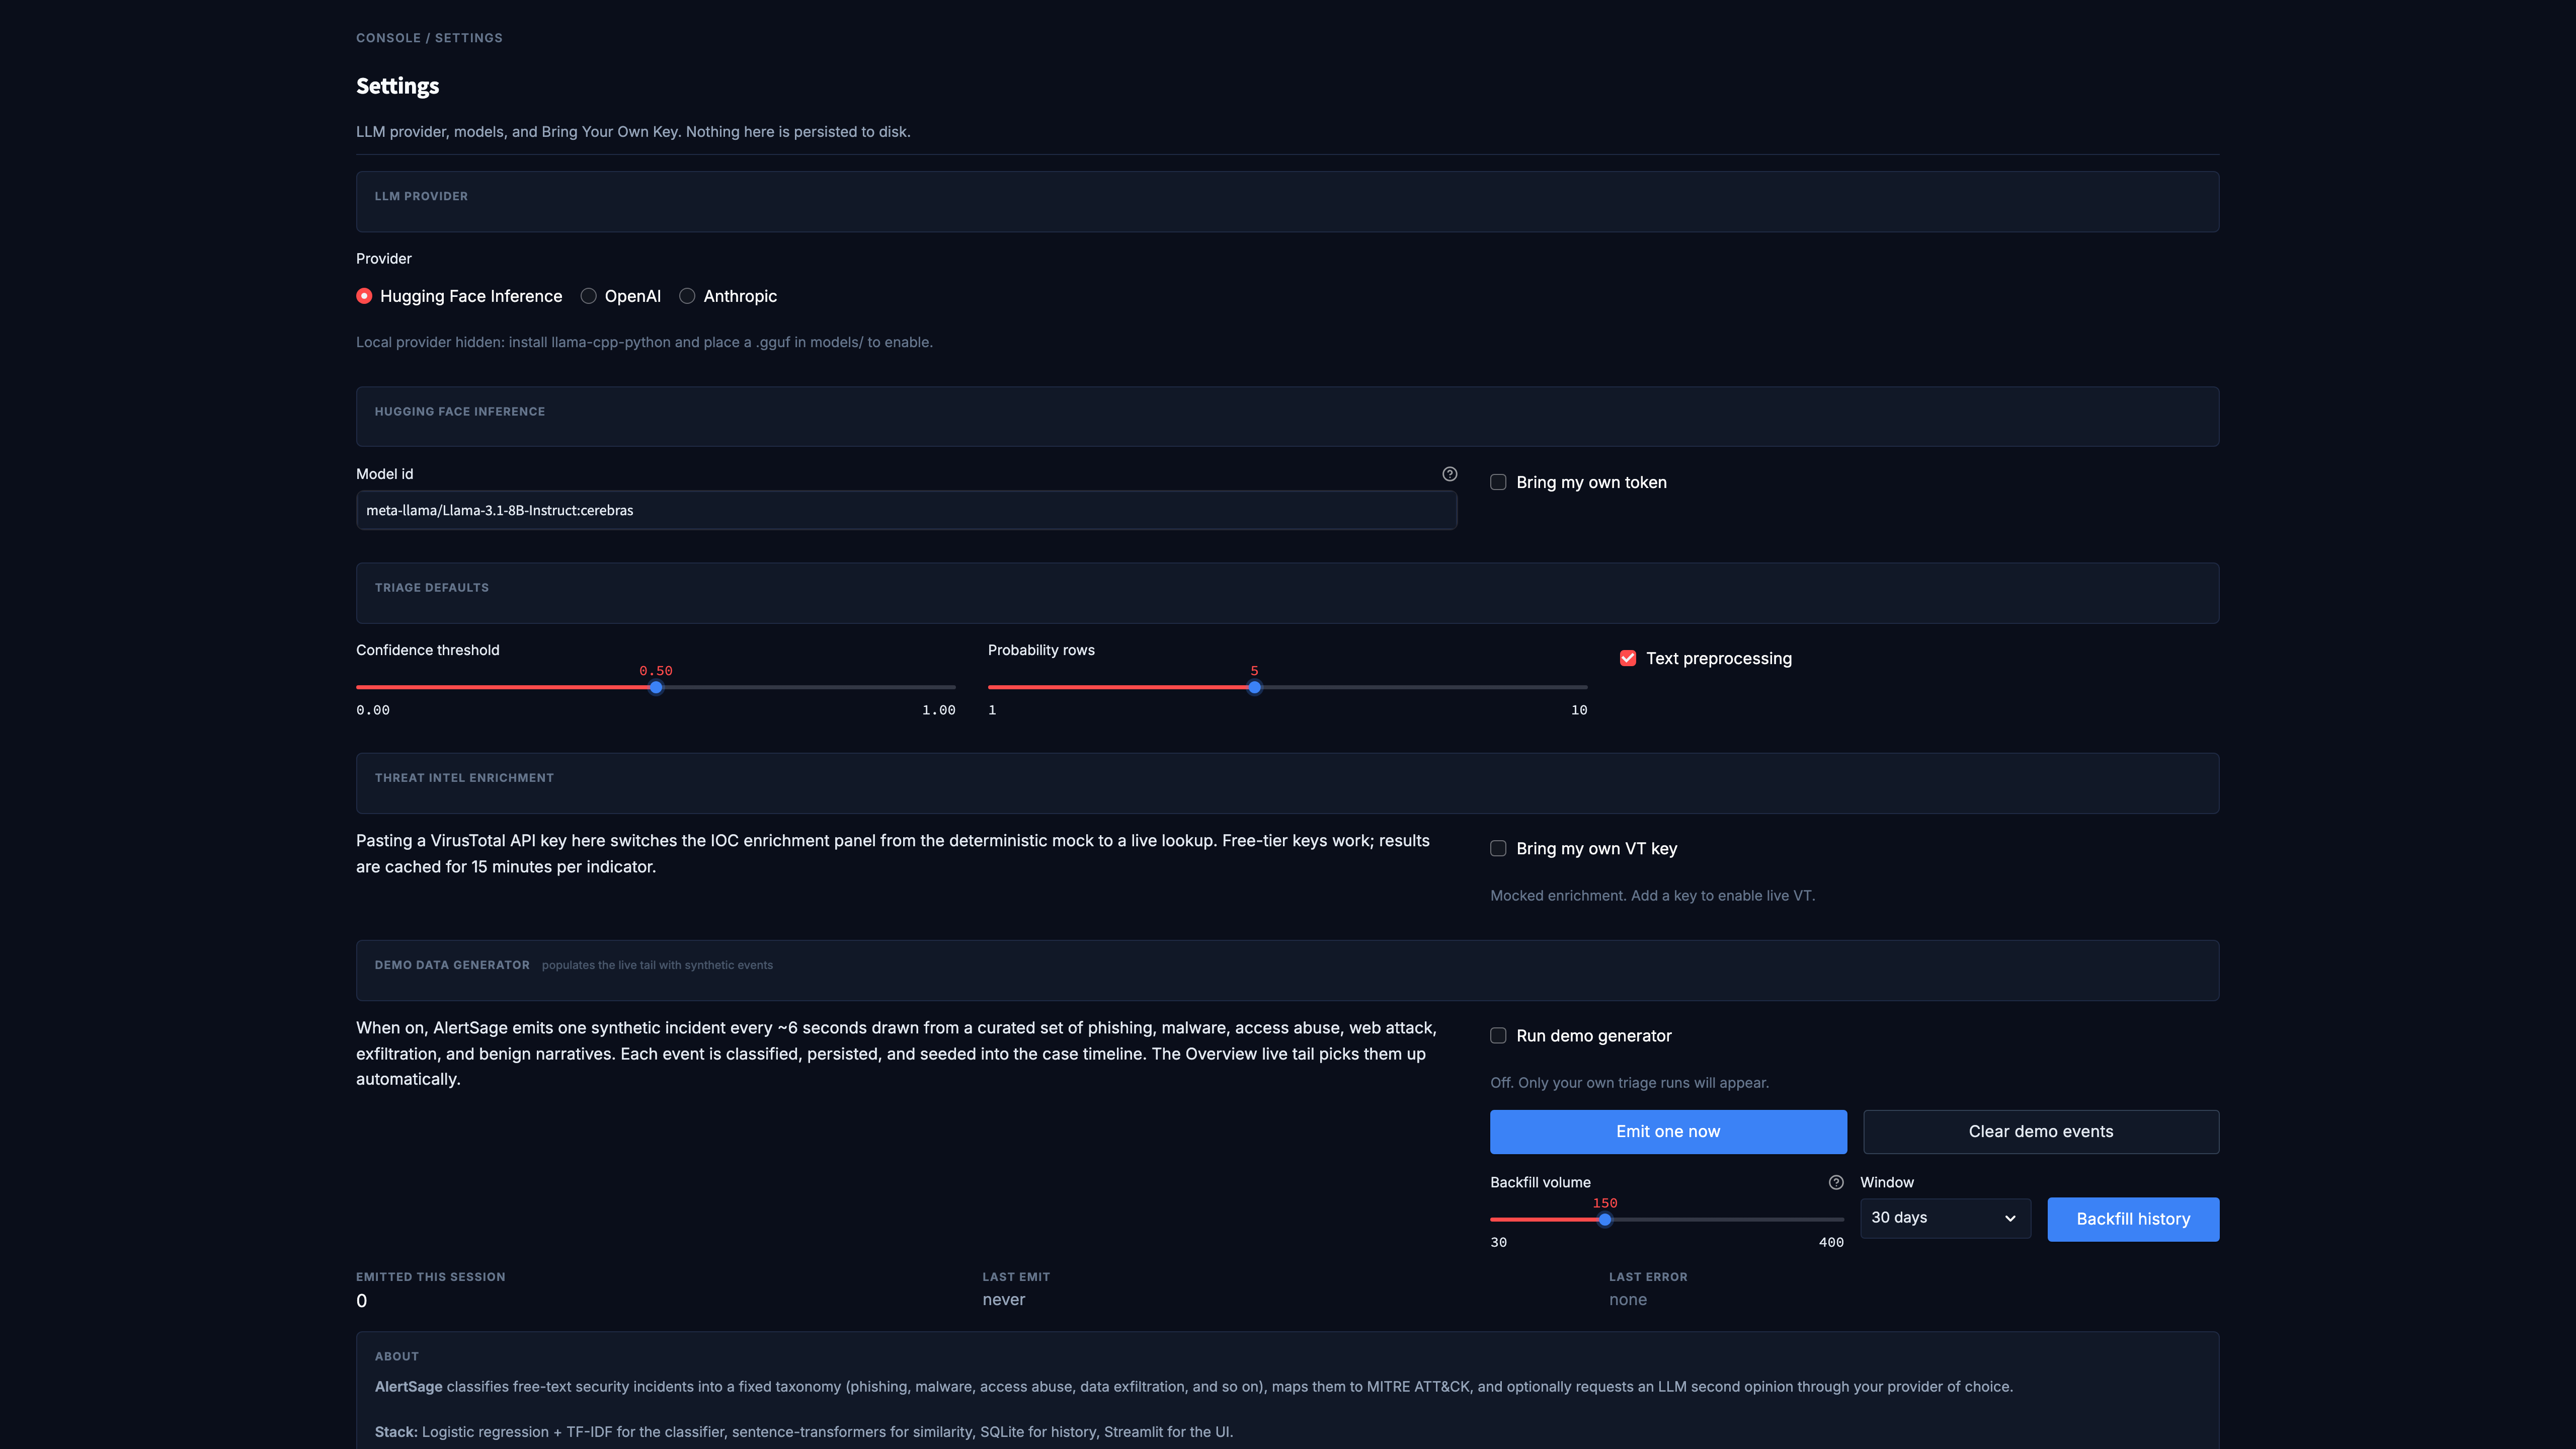This screenshot has width=2576, height=1449.
Task: Open the Backfill volume help icon
Action: (1836, 1182)
